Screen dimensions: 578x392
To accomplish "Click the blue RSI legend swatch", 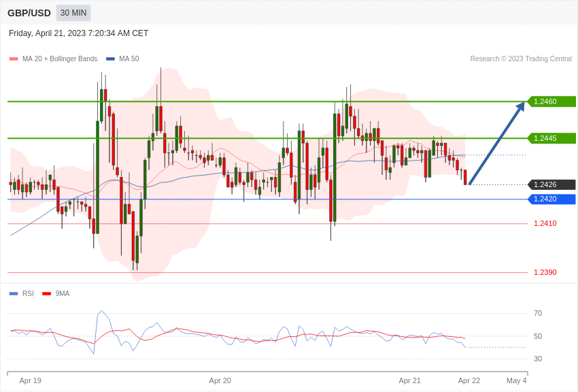I will [14, 294].
